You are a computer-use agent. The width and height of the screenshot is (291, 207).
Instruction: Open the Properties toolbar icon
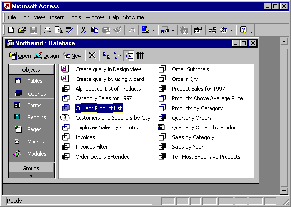click(x=198, y=30)
